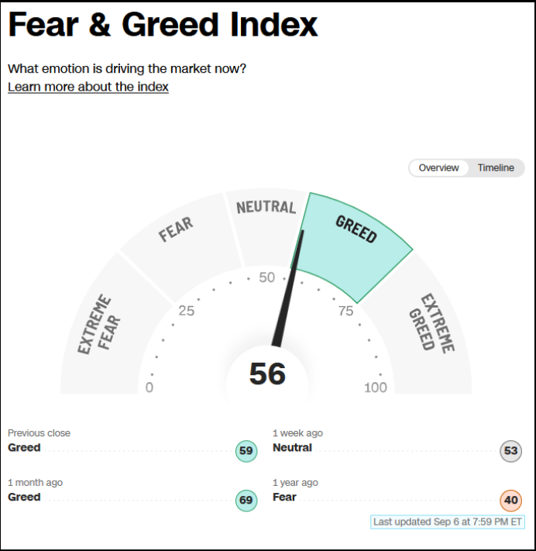Click the green 59 previous close badge
Viewport: 536px width, 551px height.
(246, 451)
